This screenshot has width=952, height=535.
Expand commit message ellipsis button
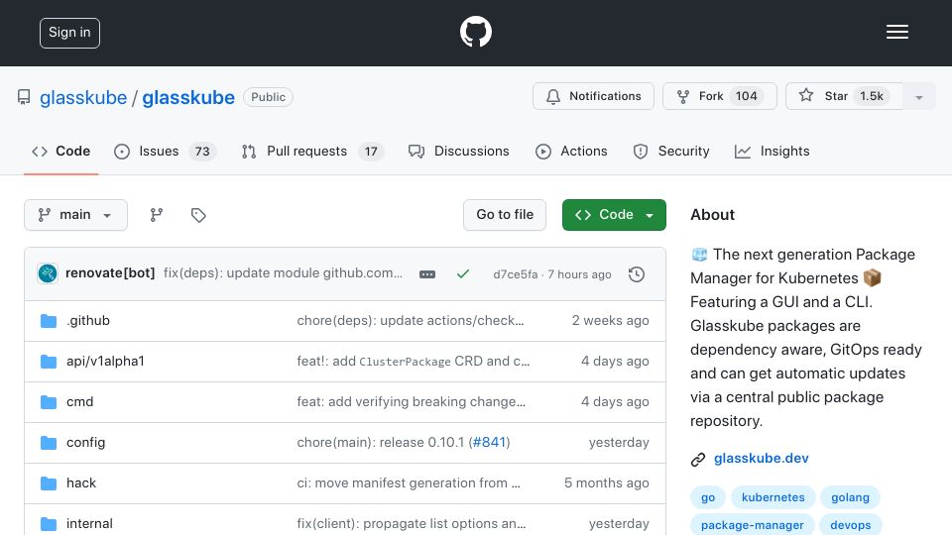pyautogui.click(x=427, y=274)
